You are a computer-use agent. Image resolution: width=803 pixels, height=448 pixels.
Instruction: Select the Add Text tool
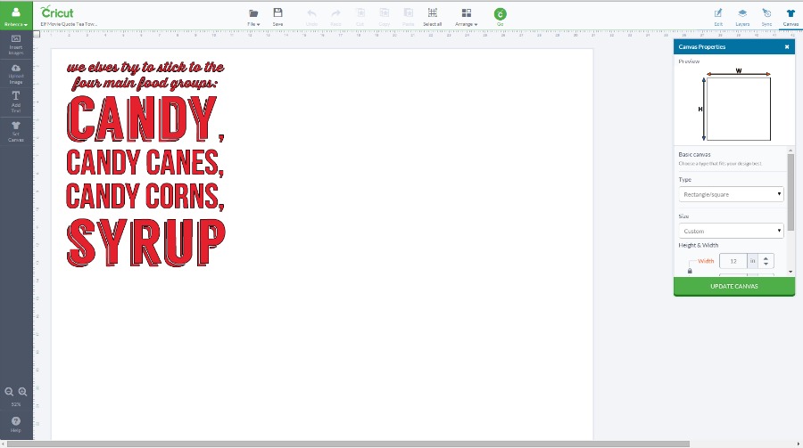tap(16, 102)
